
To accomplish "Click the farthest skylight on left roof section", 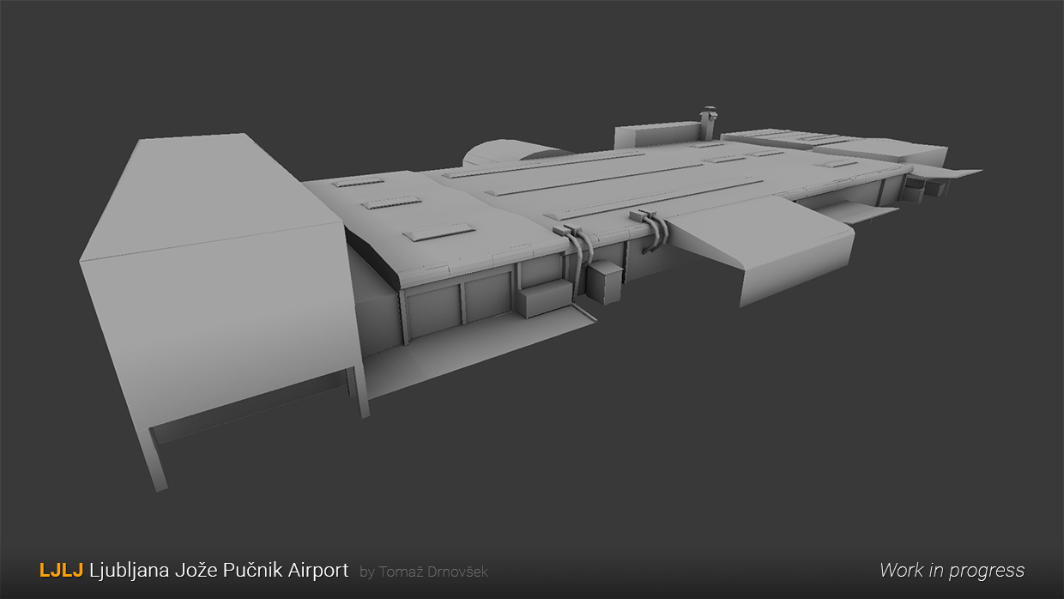I will click(x=359, y=181).
